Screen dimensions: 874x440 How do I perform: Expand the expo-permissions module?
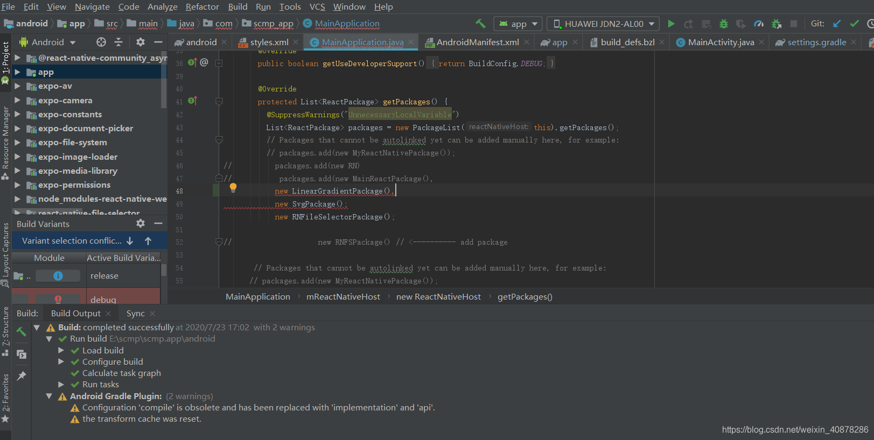click(17, 184)
